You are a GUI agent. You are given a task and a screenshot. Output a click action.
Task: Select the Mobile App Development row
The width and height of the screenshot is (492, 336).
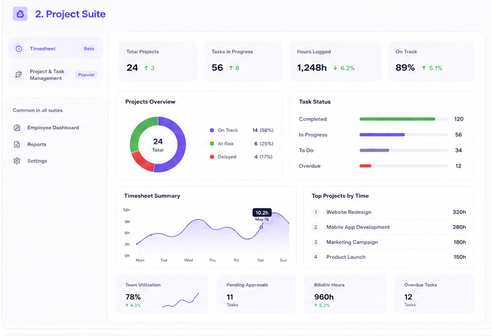388,227
